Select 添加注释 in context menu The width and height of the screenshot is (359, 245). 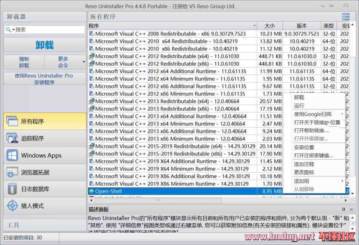click(x=304, y=164)
